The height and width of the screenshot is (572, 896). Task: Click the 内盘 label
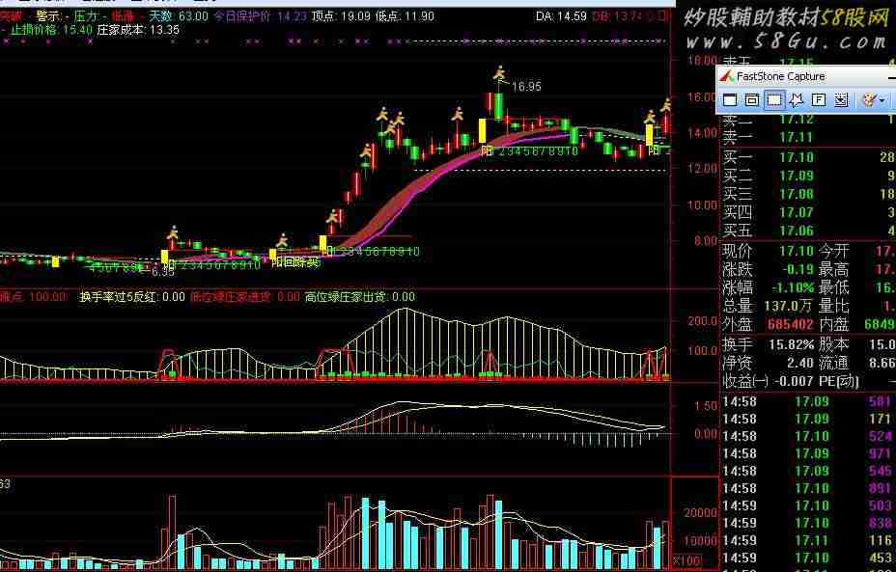click(x=833, y=324)
